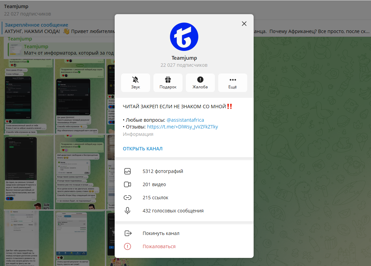This screenshot has height=266, width=371.
Task: Click ОТКРЫТЬ КАНАЛ link
Action: pyautogui.click(x=143, y=149)
